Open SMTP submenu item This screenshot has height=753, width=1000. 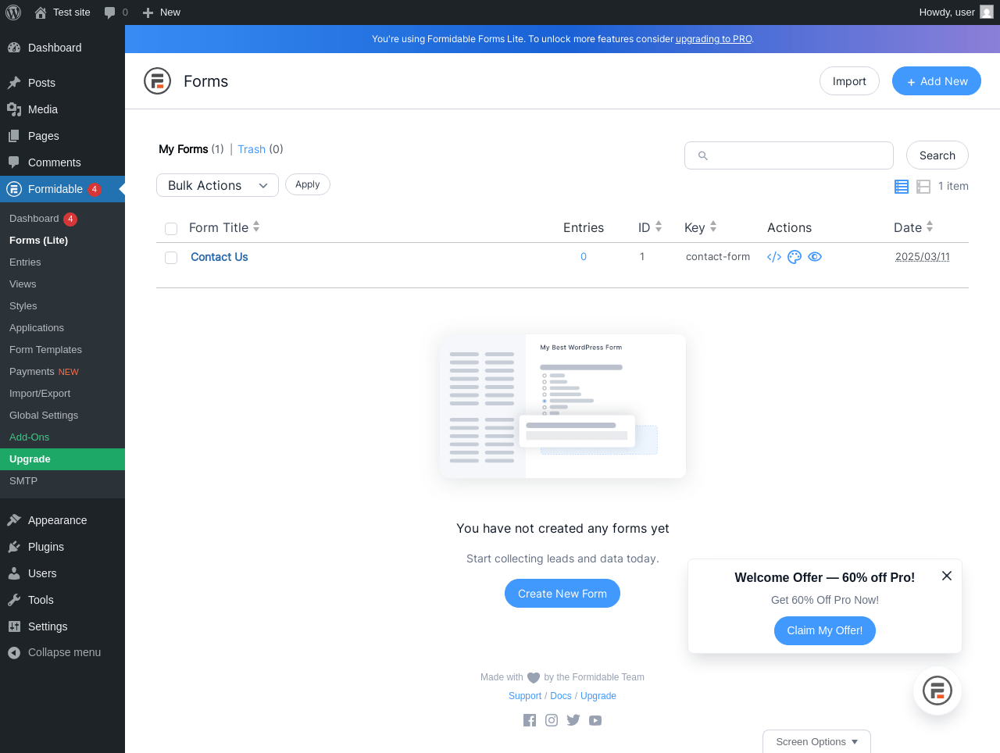(62, 481)
